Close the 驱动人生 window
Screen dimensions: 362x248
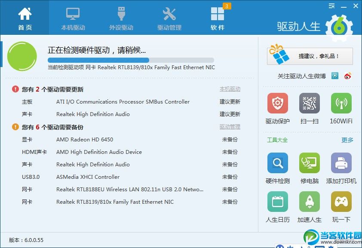tap(356, 6)
